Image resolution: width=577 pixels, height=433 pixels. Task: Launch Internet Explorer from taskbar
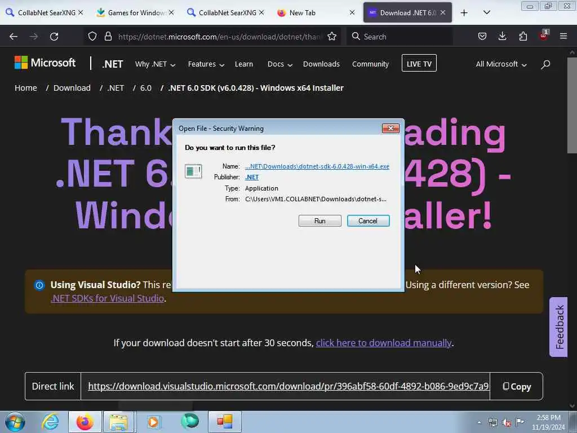click(50, 422)
